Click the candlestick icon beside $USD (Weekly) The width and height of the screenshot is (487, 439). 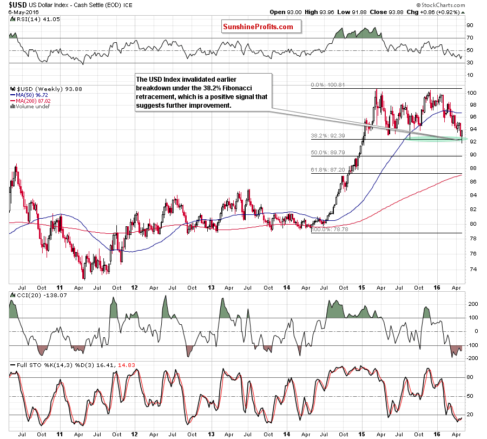coord(13,89)
